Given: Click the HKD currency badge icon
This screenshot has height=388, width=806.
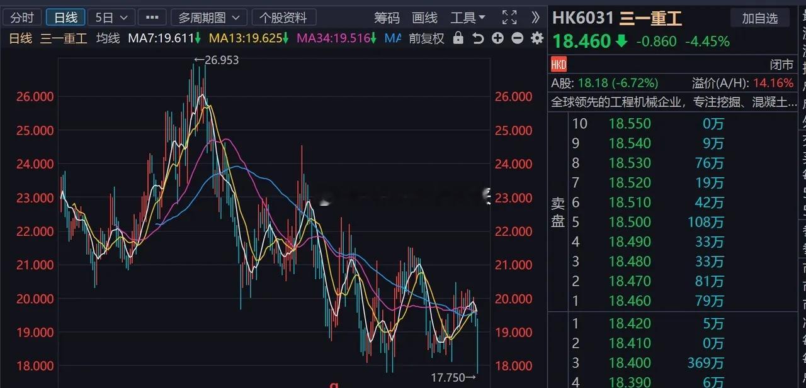Looking at the screenshot, I should pos(559,64).
